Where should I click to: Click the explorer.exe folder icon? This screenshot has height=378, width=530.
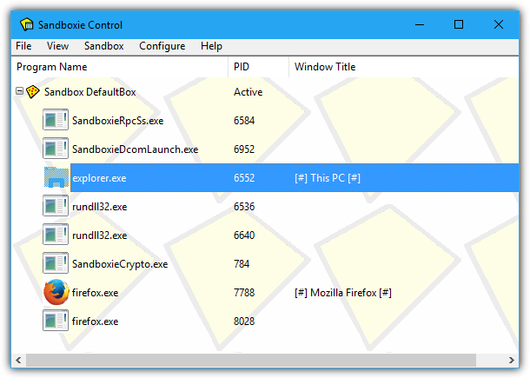56,177
